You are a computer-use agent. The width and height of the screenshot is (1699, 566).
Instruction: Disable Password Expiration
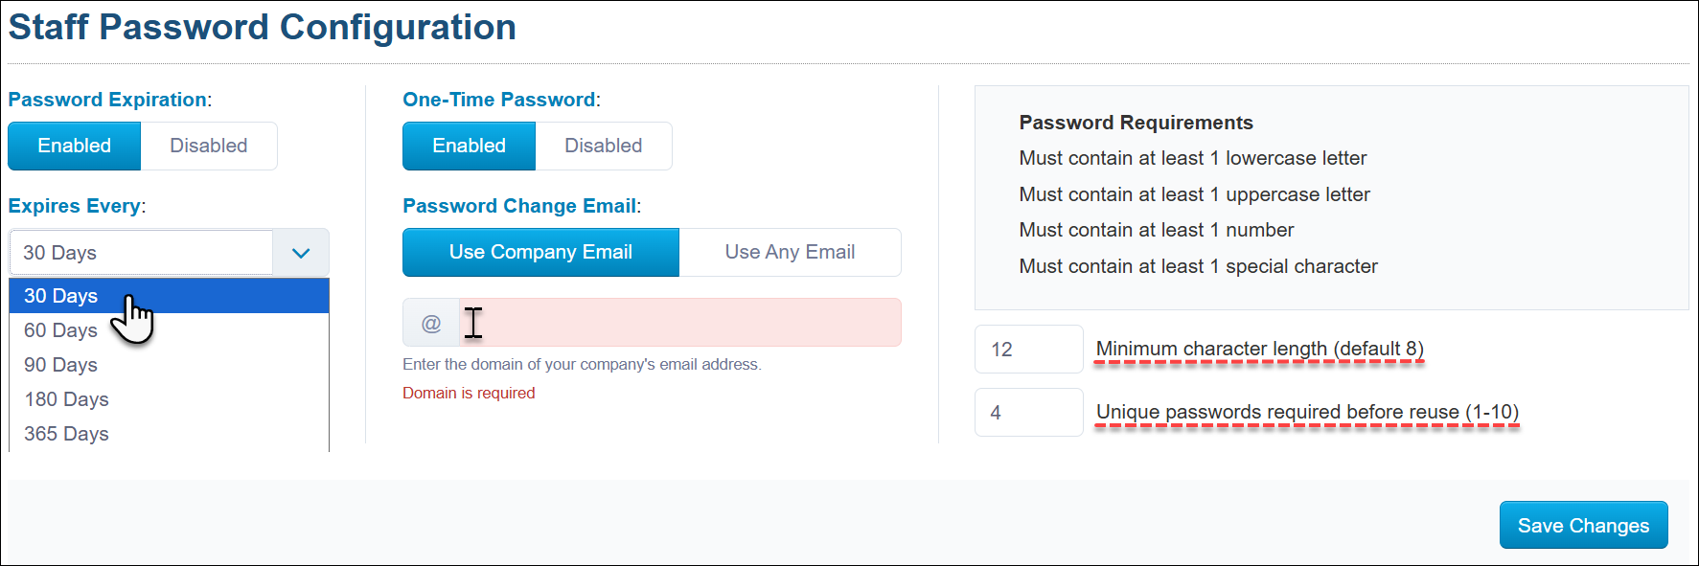coord(209,146)
